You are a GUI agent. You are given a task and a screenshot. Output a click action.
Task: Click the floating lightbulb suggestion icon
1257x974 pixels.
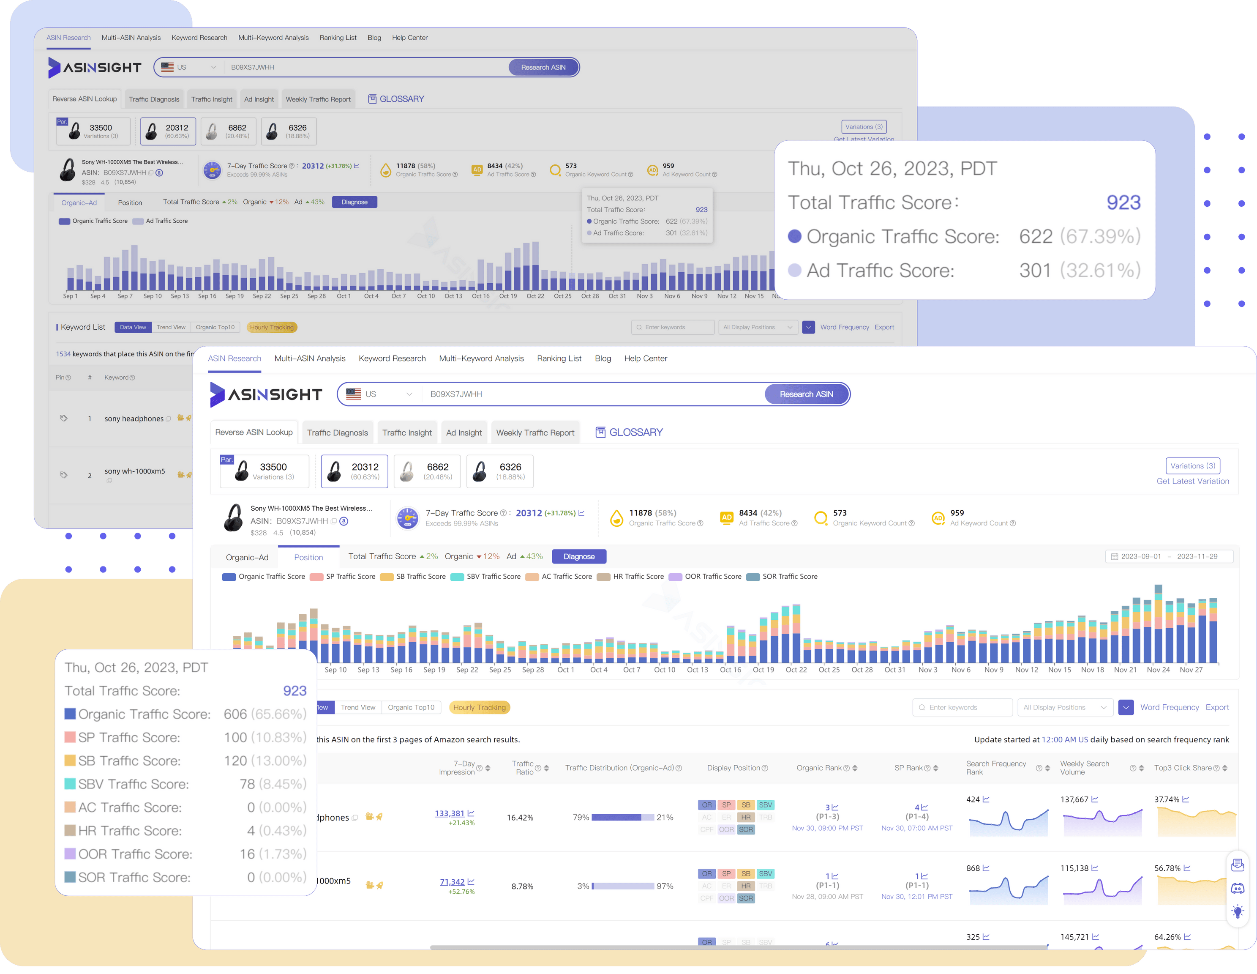1238,911
